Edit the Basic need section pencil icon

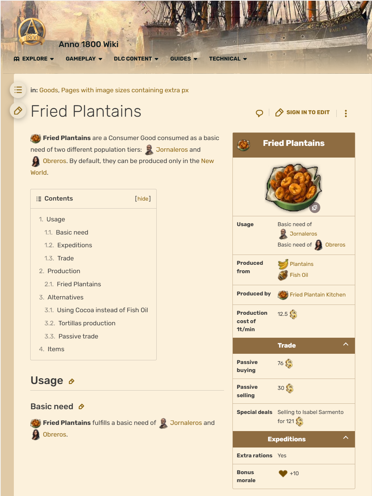pos(81,407)
